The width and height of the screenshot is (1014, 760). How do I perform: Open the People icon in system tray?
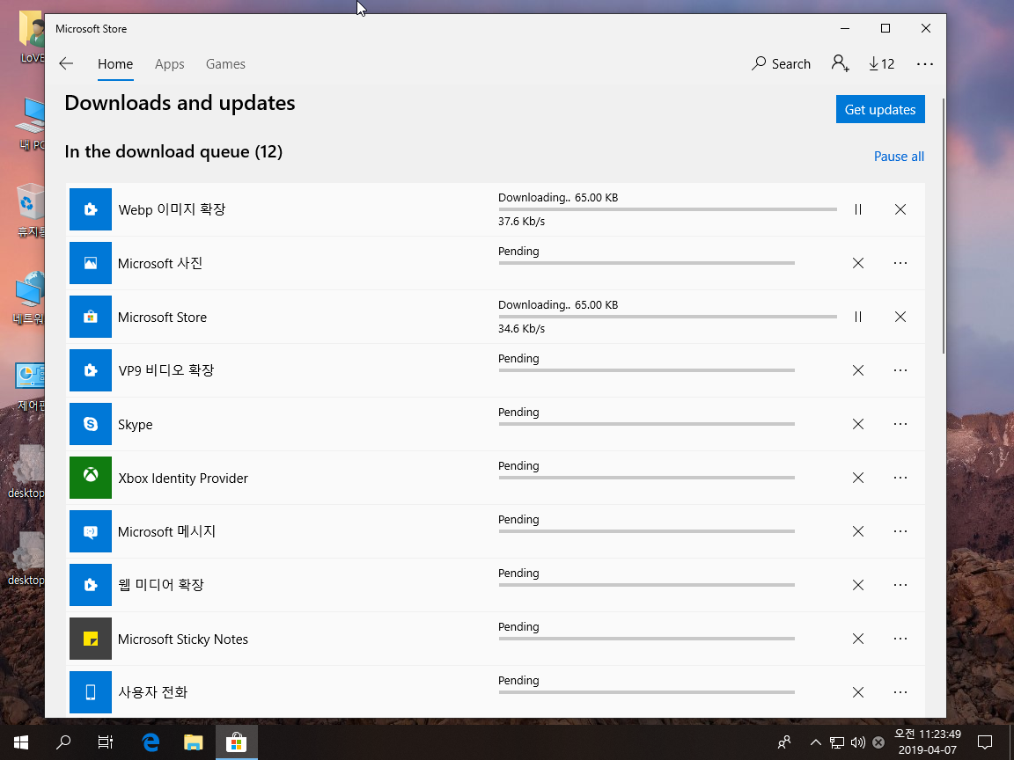pyautogui.click(x=783, y=742)
